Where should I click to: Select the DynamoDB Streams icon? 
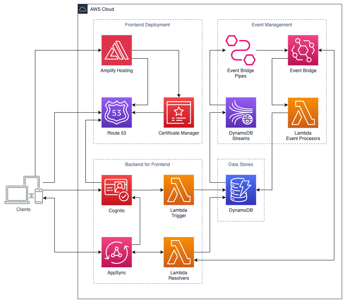point(241,113)
